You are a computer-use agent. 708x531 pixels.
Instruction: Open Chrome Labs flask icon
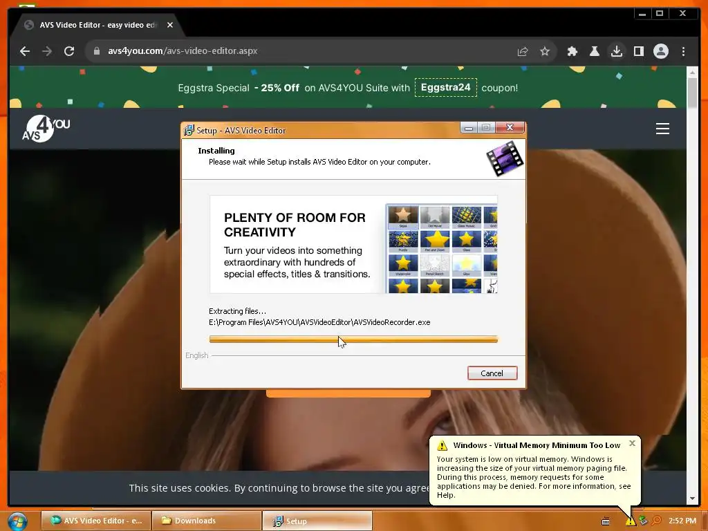(x=594, y=51)
